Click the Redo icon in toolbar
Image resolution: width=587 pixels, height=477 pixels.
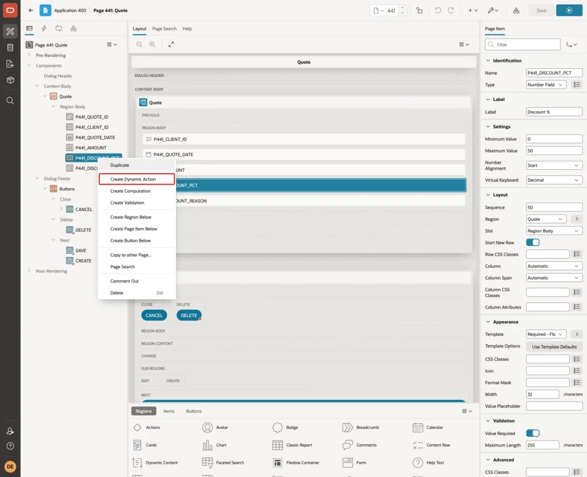tap(451, 10)
